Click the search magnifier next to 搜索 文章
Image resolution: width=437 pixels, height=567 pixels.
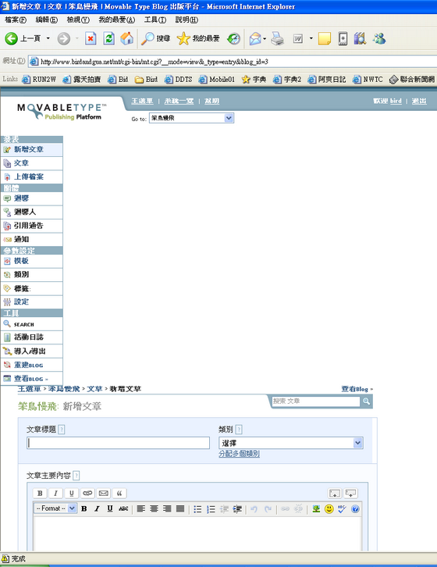click(366, 401)
